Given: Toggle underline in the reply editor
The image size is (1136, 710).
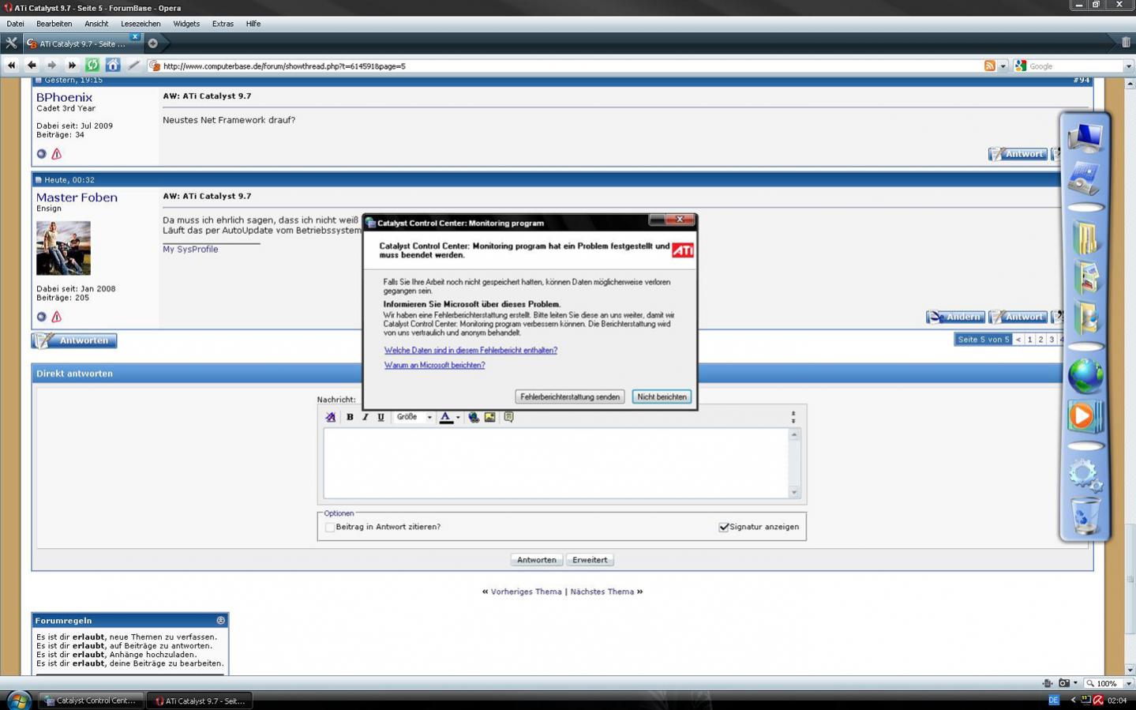Looking at the screenshot, I should pyautogui.click(x=381, y=417).
